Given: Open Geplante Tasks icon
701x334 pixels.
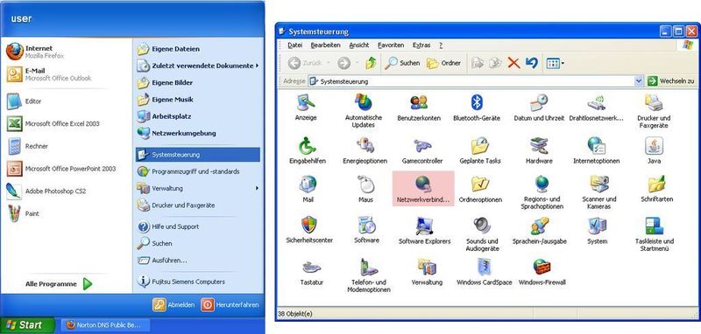Looking at the screenshot, I should 480,150.
